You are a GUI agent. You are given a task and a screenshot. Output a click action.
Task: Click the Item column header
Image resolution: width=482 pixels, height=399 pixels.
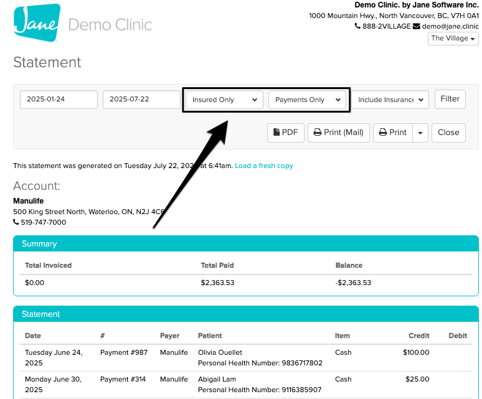(x=342, y=336)
